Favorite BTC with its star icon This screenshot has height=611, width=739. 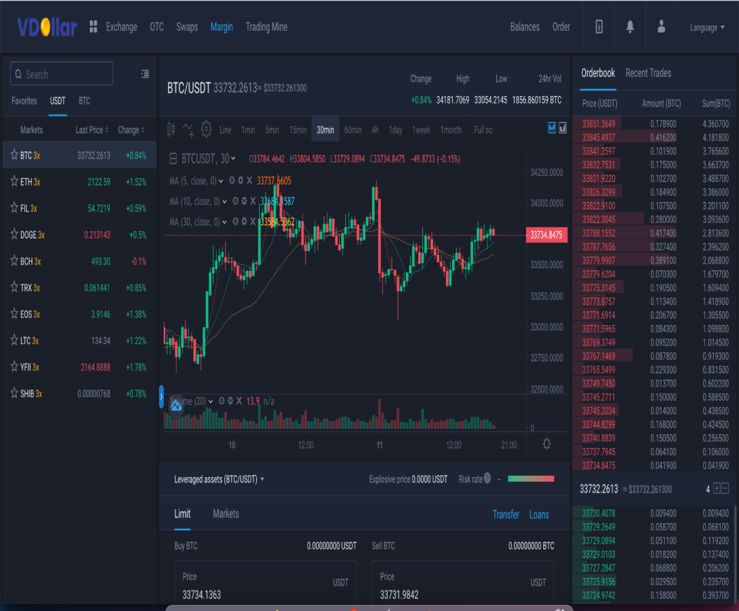(14, 156)
